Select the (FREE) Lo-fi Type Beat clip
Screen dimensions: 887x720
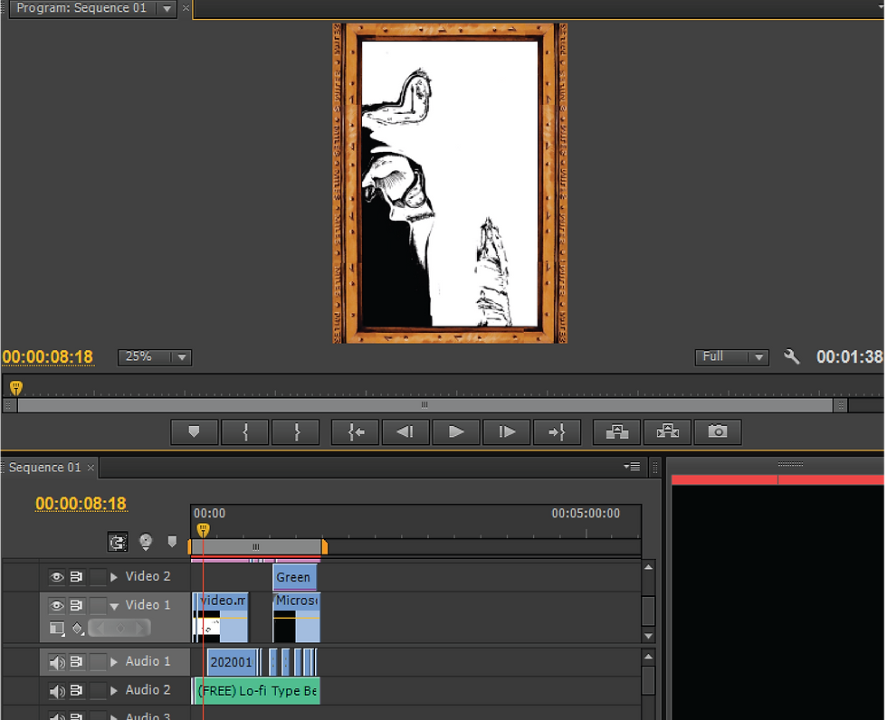(x=256, y=691)
